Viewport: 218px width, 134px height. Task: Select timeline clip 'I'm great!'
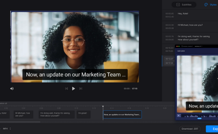84,115
